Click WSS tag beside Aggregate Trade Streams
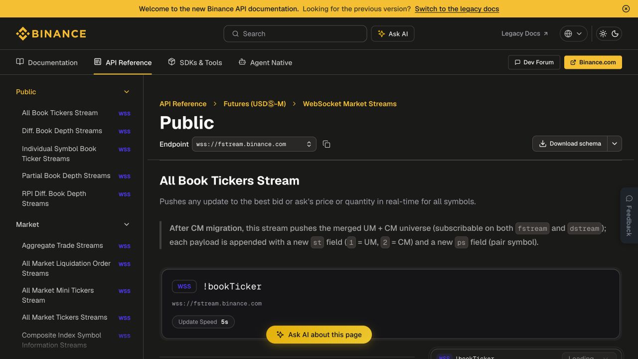The width and height of the screenshot is (638, 359). tap(125, 246)
